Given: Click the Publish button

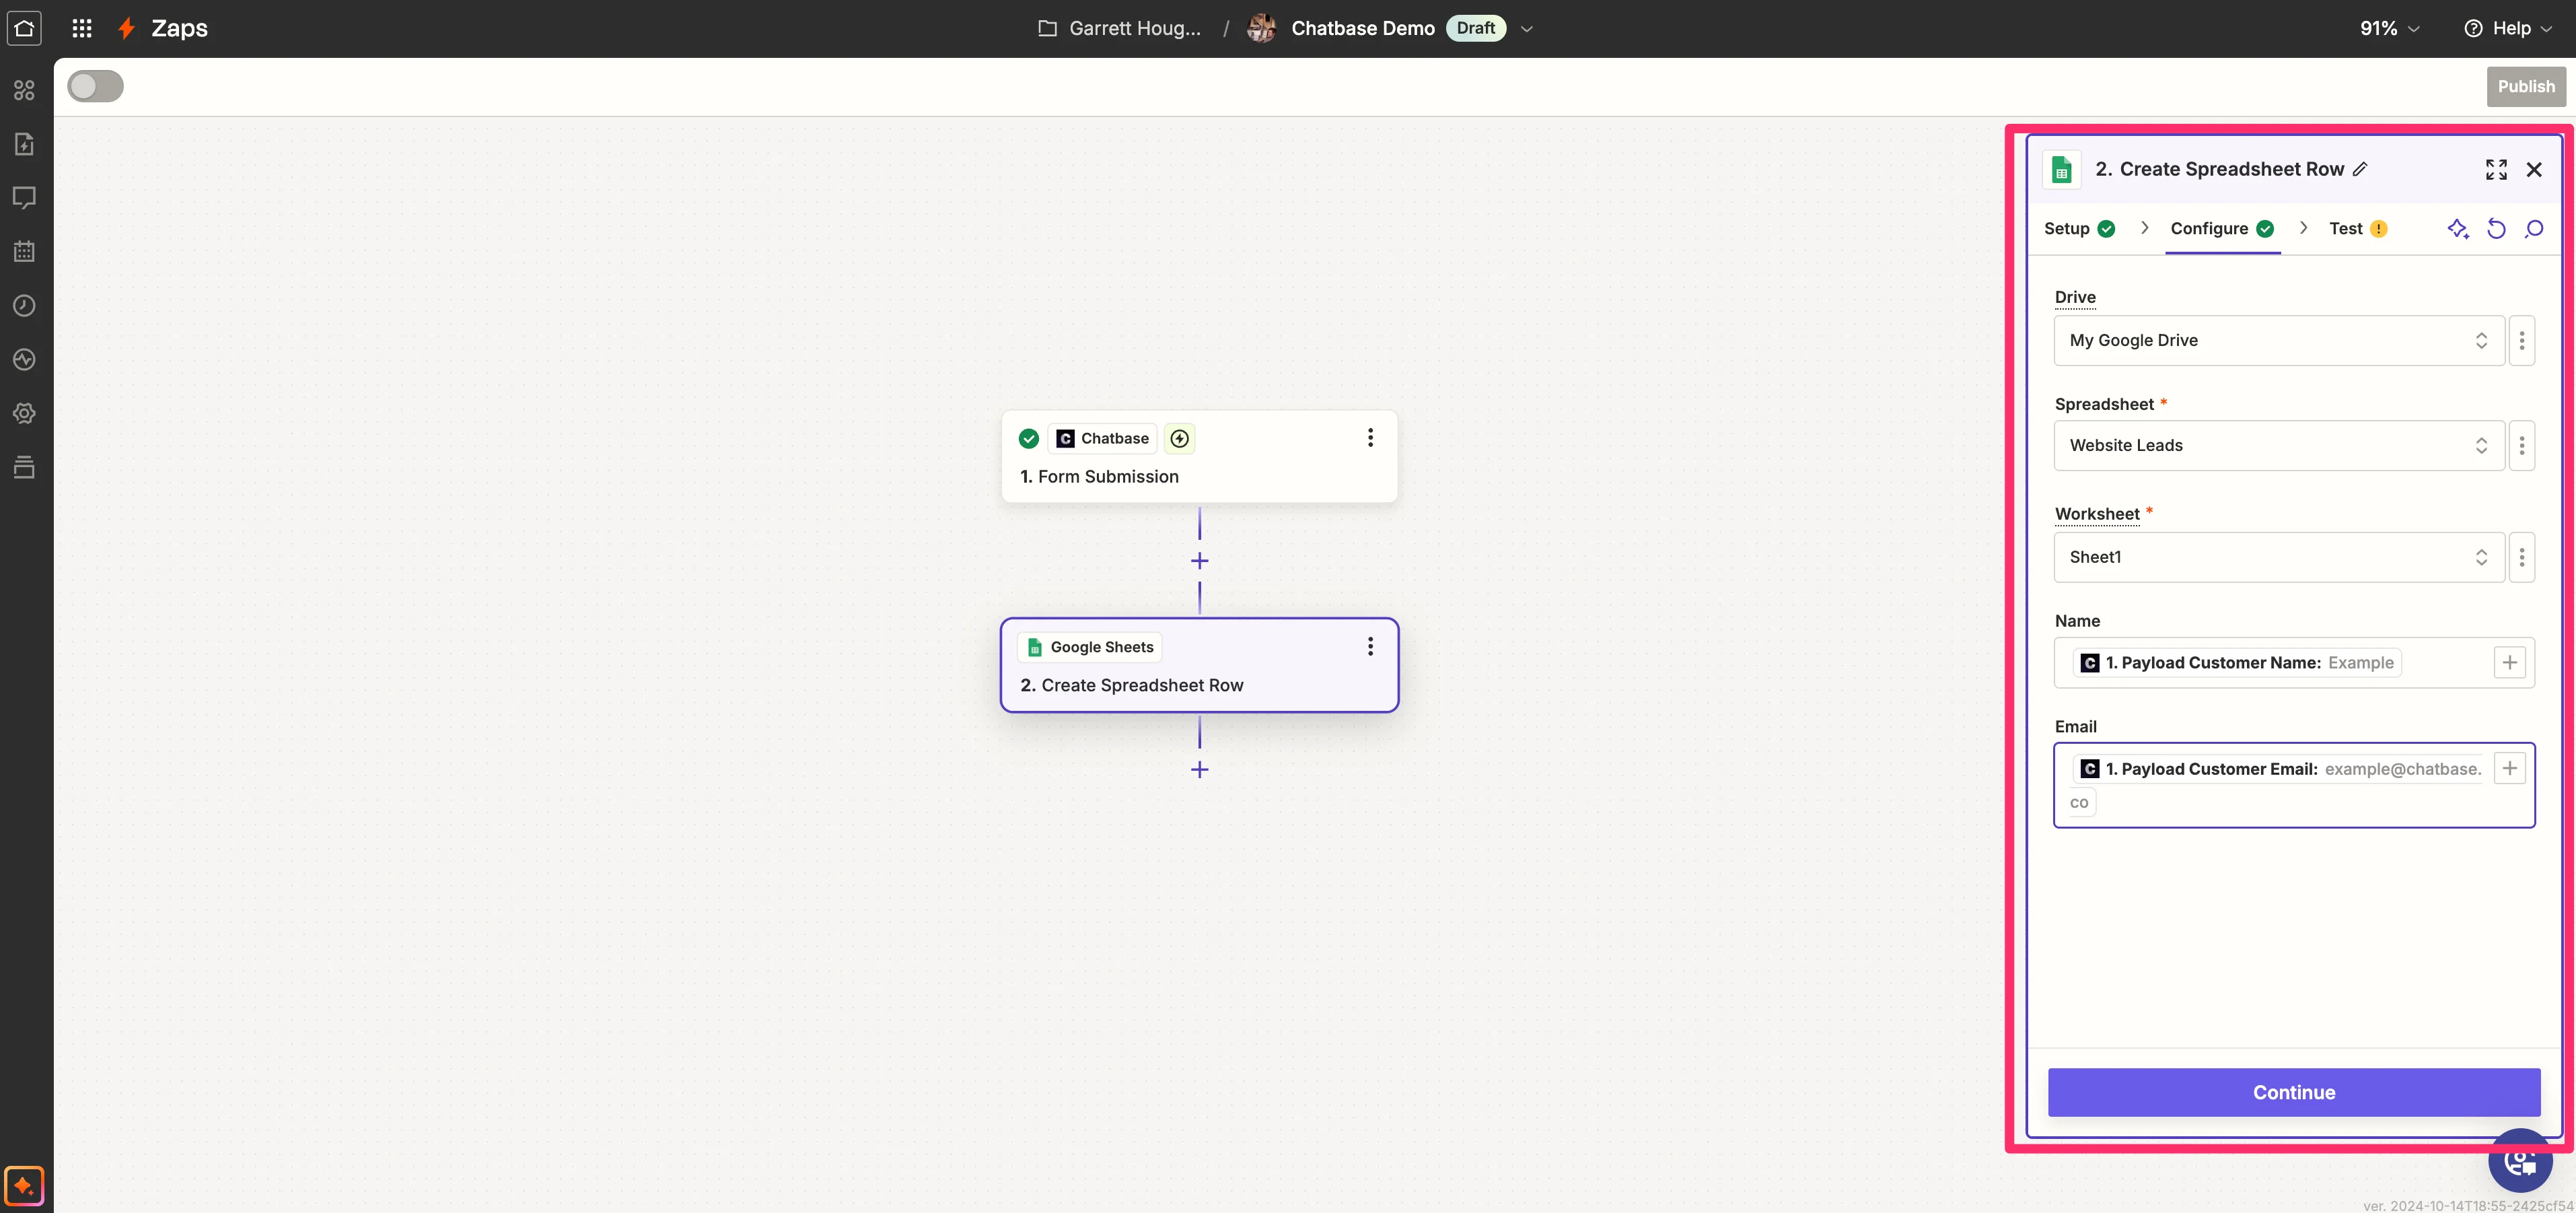Looking at the screenshot, I should (x=2525, y=86).
